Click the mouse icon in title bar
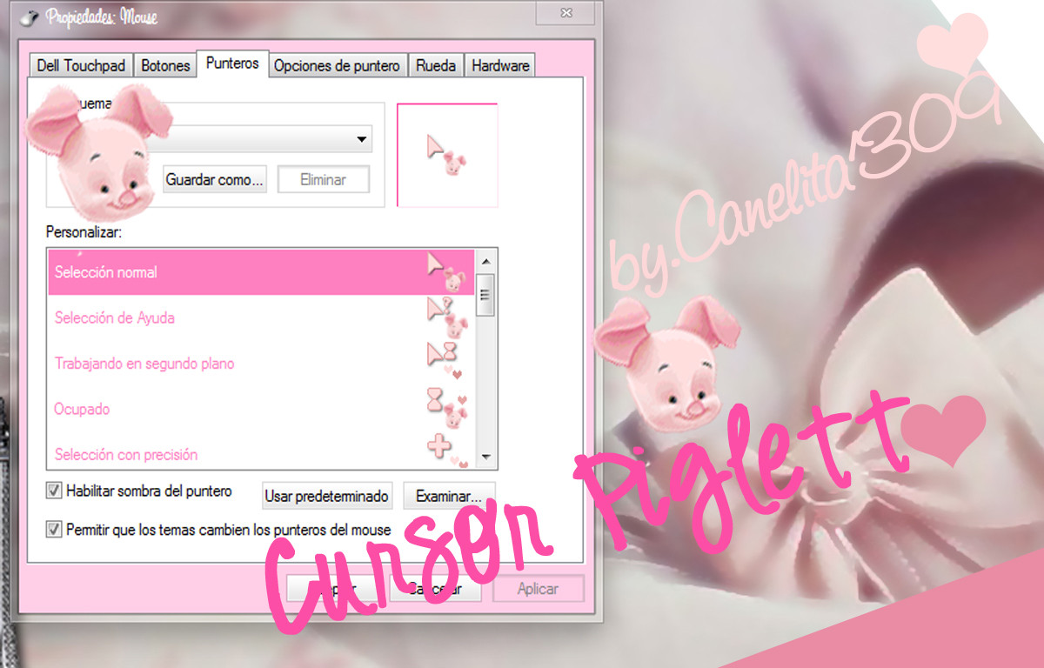1044x668 pixels. [31, 17]
